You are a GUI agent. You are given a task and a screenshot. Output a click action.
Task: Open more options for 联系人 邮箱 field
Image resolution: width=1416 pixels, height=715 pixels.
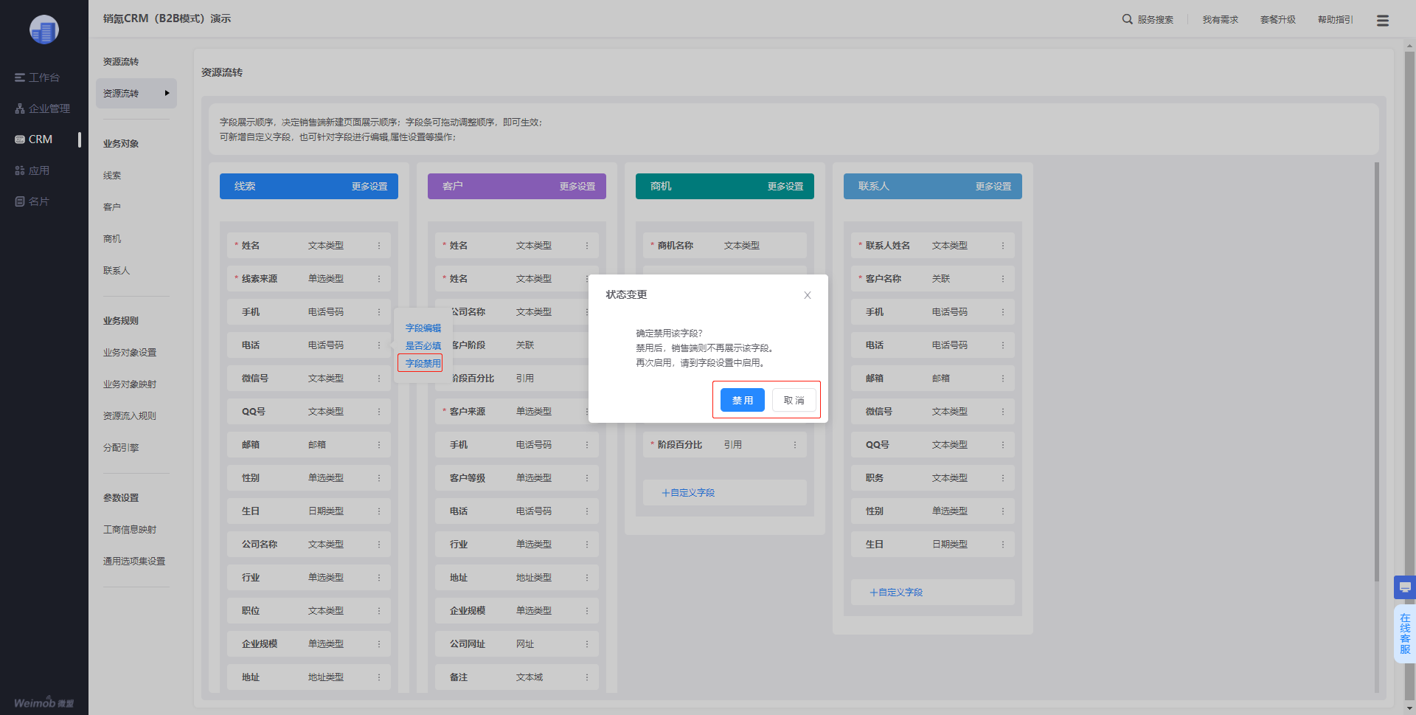tap(1003, 379)
